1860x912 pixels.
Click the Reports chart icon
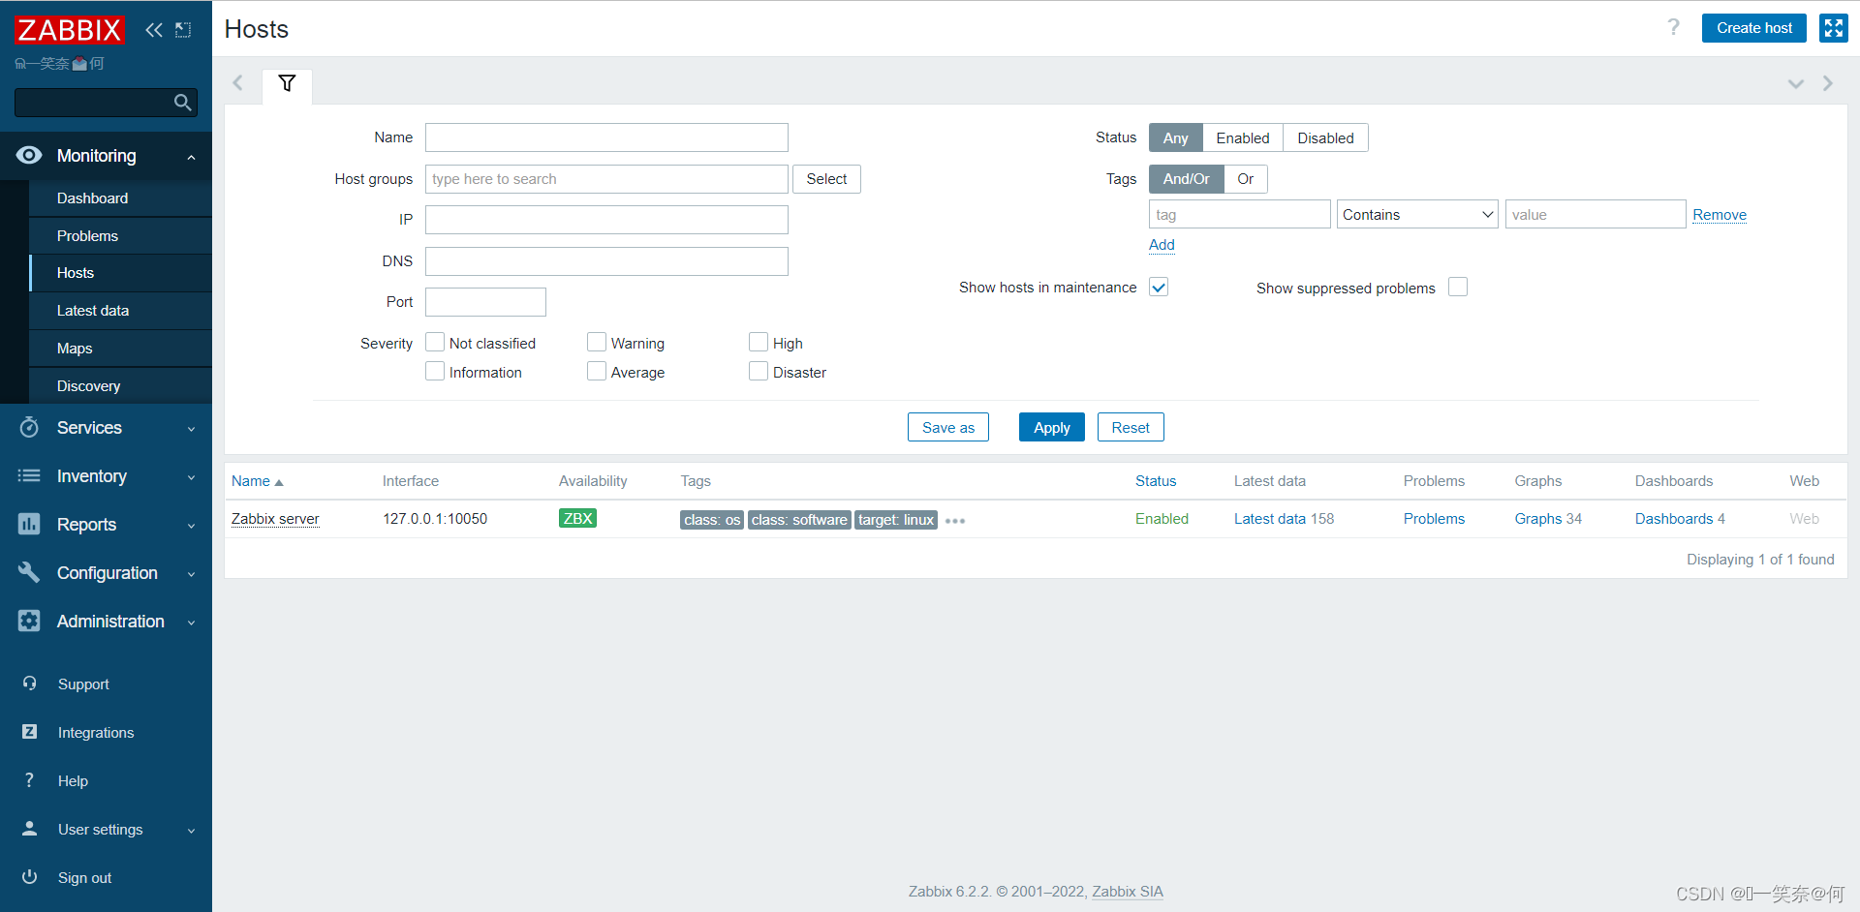(x=29, y=524)
